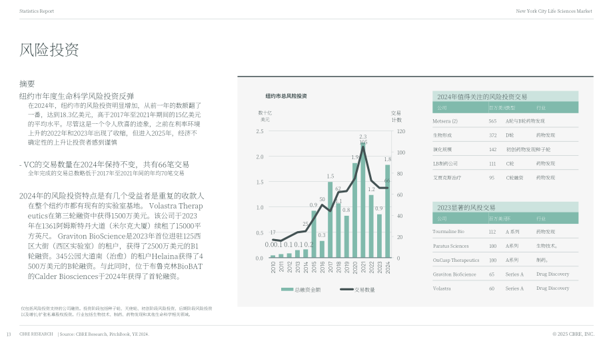Viewport: 613px width, 345px height.
Task: Select the 65 amount cell
Action: tap(492, 274)
